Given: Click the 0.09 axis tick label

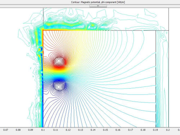Looking at the screenshot, I should point(31,130).
